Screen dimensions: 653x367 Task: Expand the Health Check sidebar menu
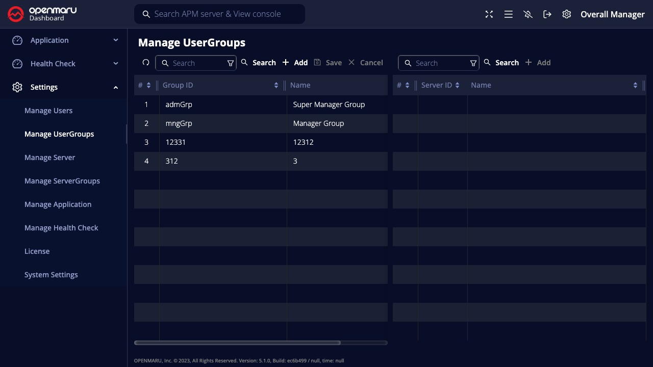65,64
